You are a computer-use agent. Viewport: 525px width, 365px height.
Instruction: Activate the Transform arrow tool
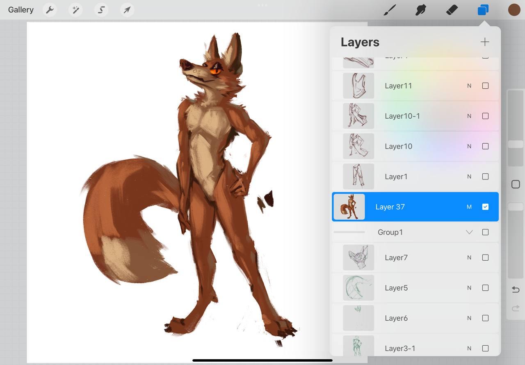tap(127, 10)
